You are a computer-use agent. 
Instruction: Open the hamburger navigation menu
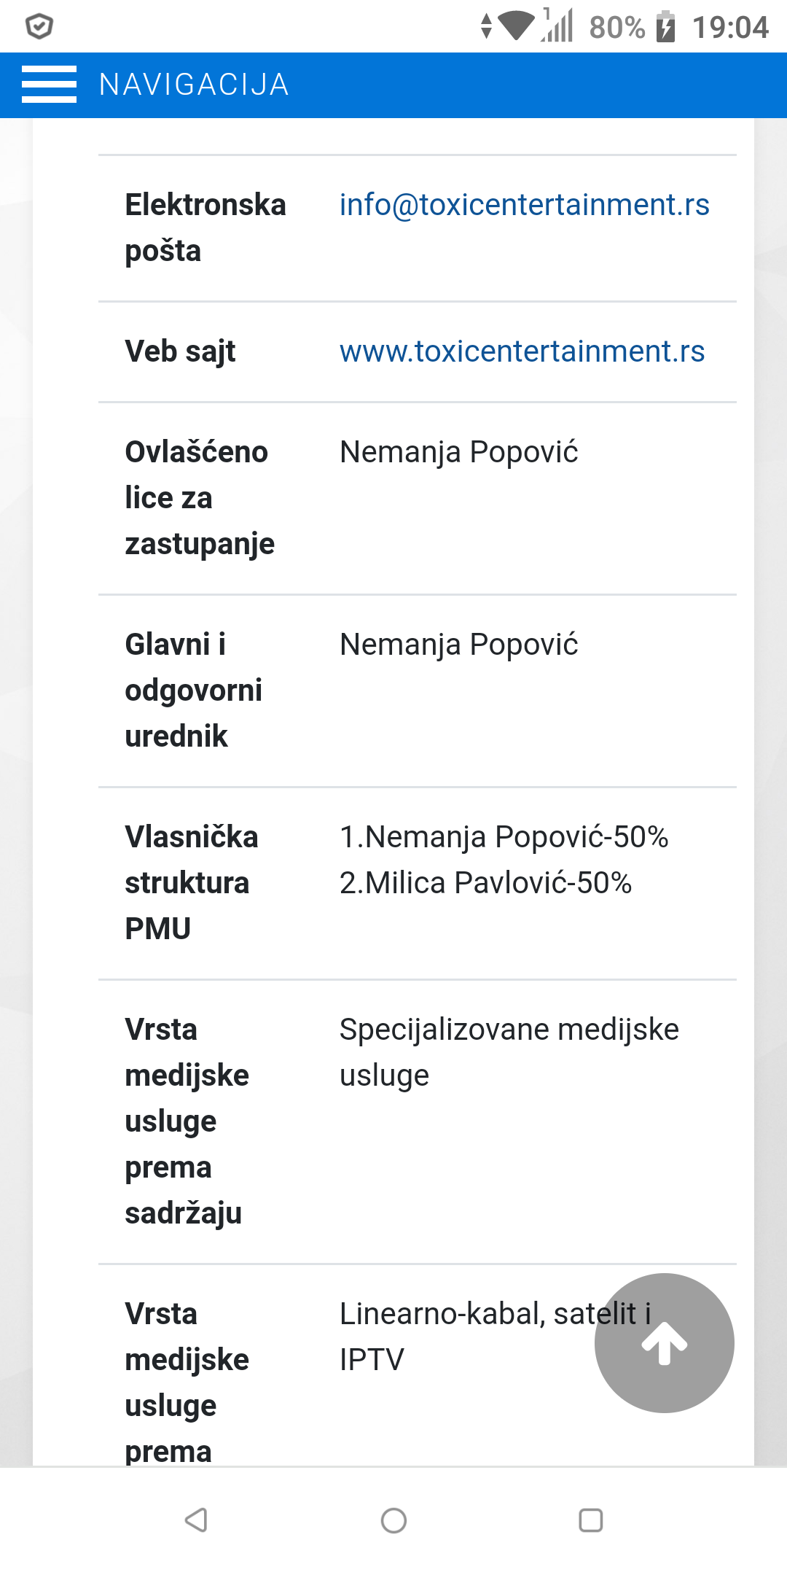pos(49,85)
